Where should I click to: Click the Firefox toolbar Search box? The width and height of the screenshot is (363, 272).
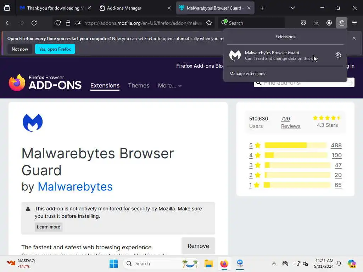[x=252, y=23]
